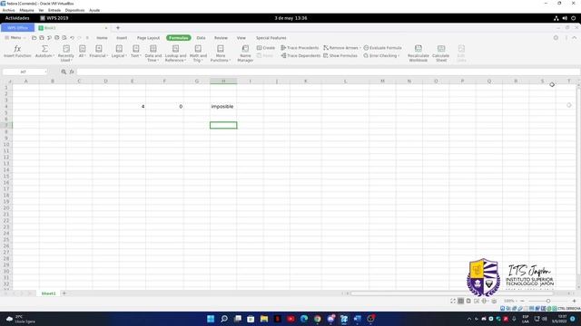The image size is (581, 326).
Task: Open the Logical functions dropdown
Action: pos(119,52)
